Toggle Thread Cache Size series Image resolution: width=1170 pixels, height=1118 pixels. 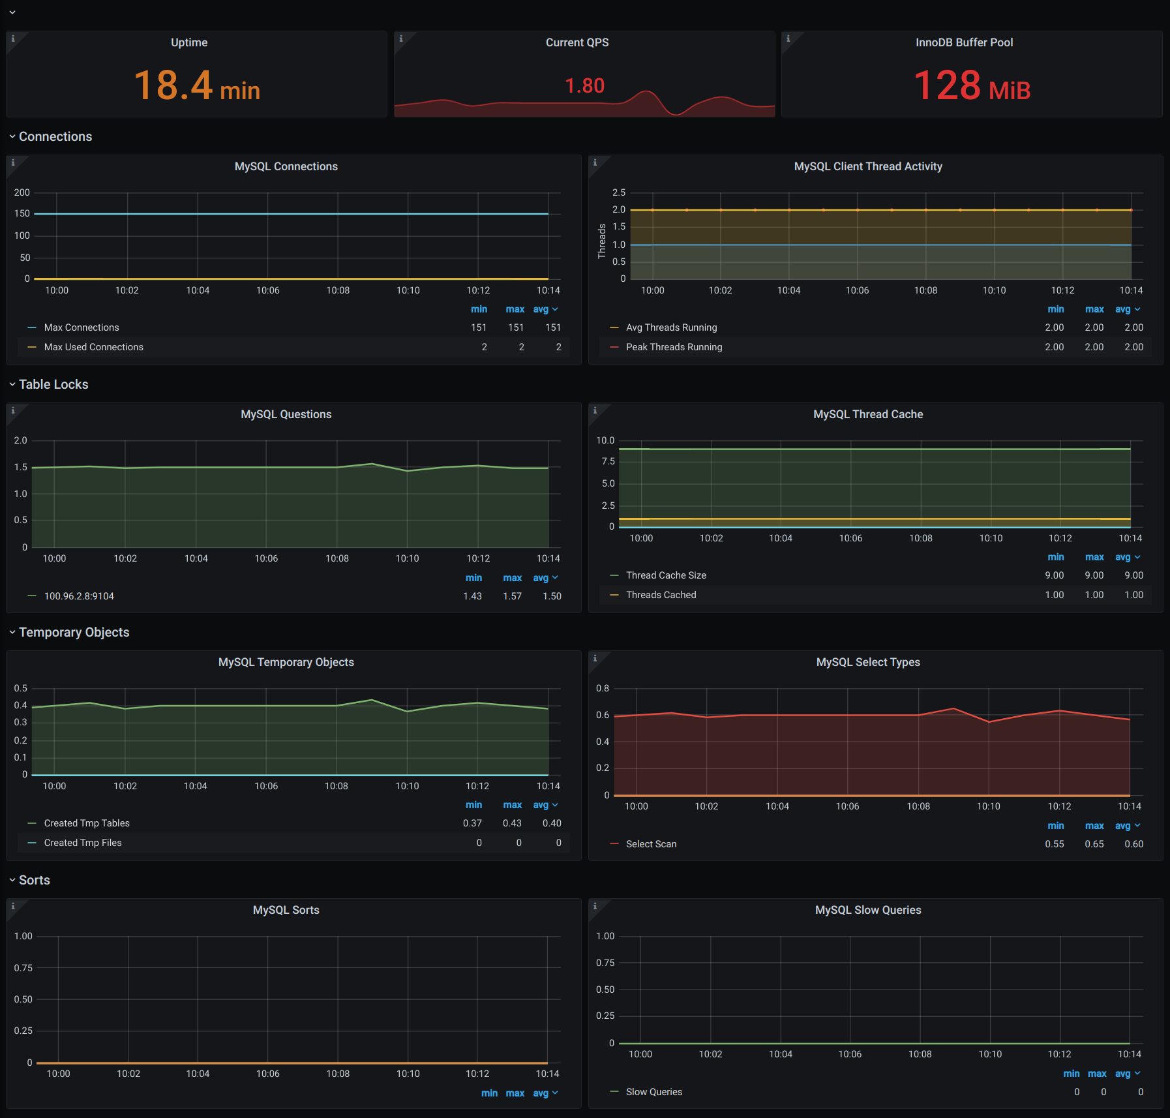pyautogui.click(x=666, y=575)
